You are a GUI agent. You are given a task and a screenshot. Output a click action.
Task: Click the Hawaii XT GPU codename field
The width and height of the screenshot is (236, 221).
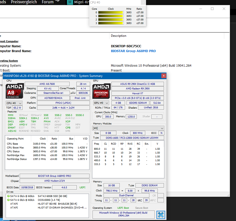click(x=138, y=94)
